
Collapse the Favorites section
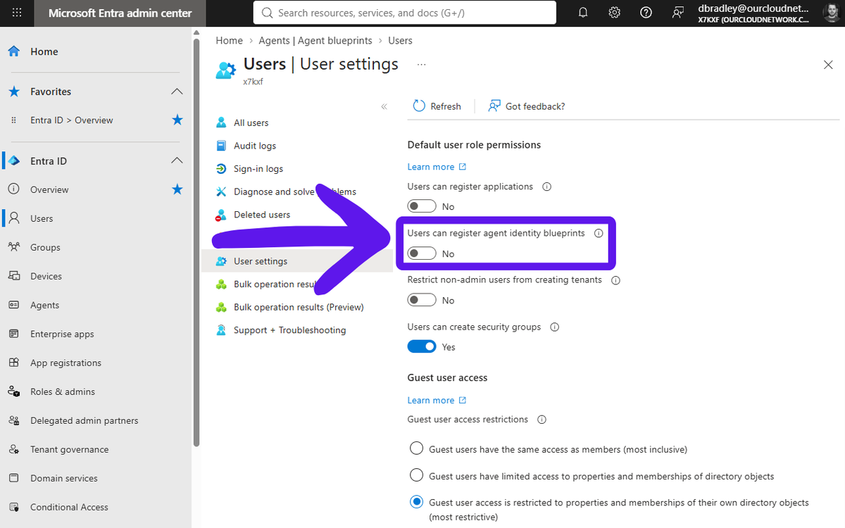[177, 92]
